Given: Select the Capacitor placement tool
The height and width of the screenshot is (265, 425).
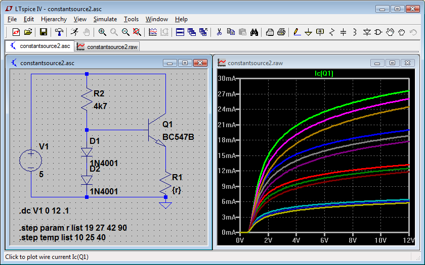Looking at the screenshot, I should [344, 32].
